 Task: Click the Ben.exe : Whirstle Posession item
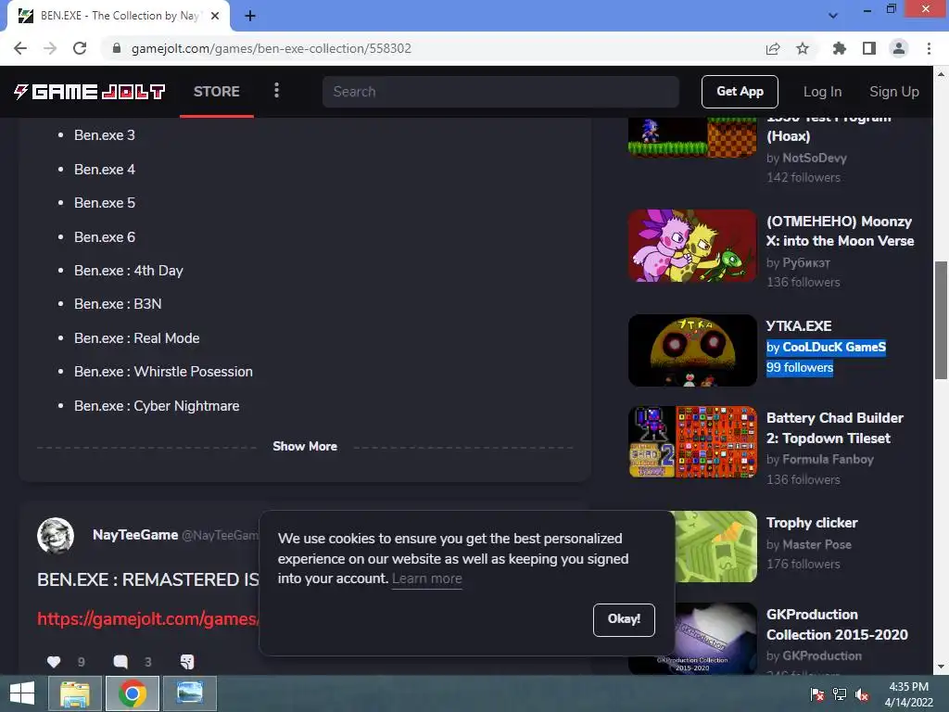pyautogui.click(x=163, y=372)
